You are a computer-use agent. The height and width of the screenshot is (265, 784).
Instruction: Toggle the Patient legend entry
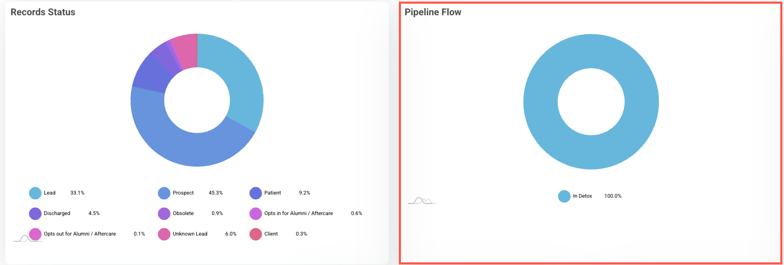256,193
